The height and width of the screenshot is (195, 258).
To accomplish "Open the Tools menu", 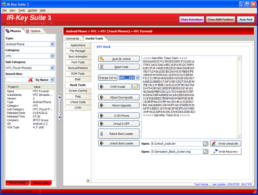I will (22, 10).
